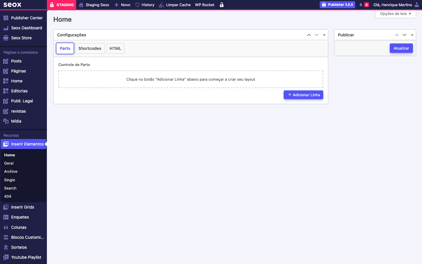
Task: Click the Limpar Cache broom icon
Action: pos(161,5)
